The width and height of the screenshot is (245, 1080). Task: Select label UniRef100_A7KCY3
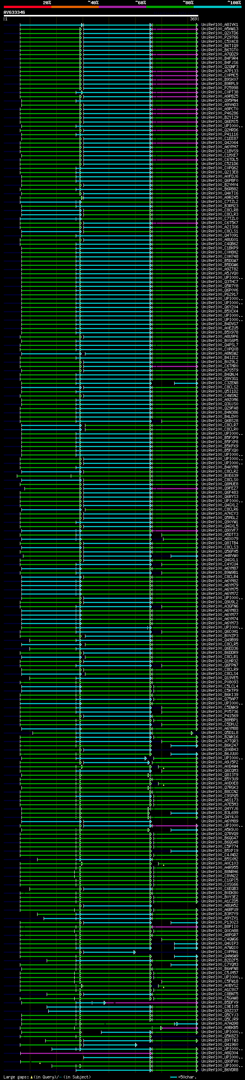[220, 514]
